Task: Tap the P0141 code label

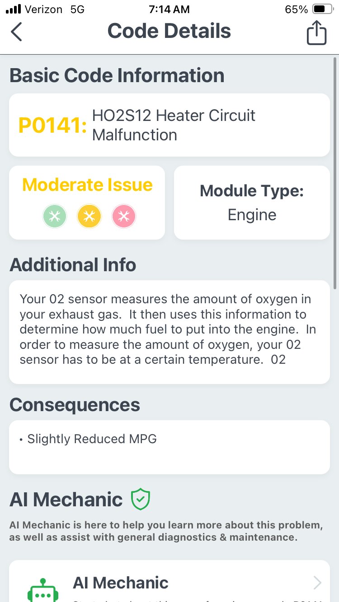Action: coord(52,125)
